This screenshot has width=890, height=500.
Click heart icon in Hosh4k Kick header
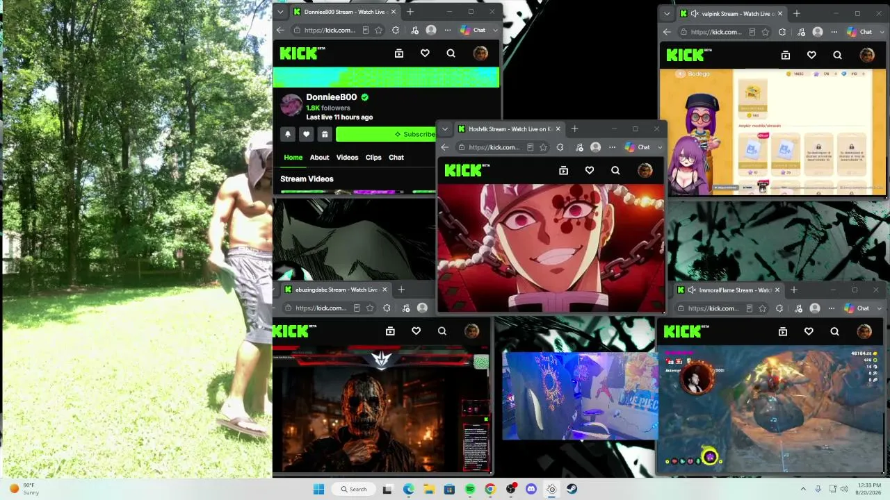[590, 170]
